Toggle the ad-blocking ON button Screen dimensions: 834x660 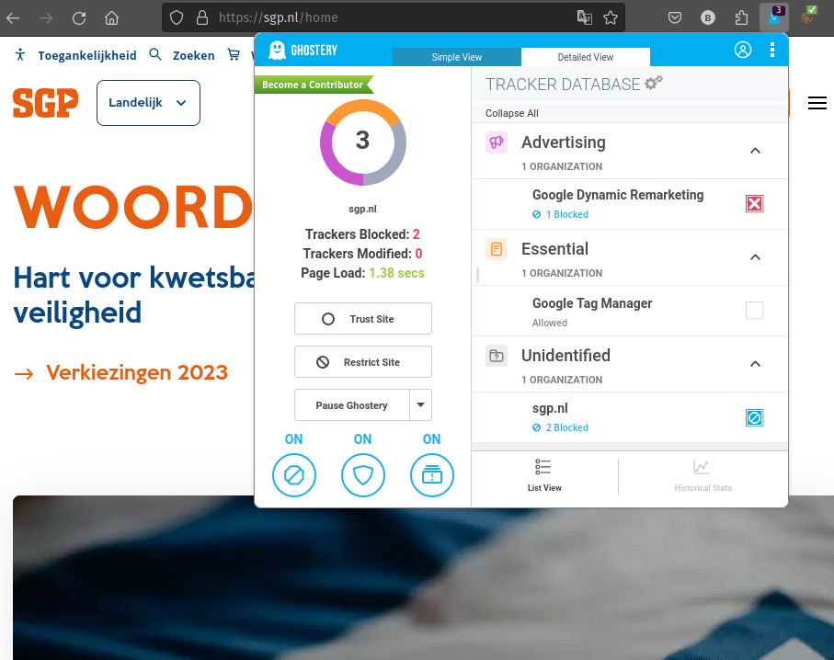pyautogui.click(x=294, y=475)
